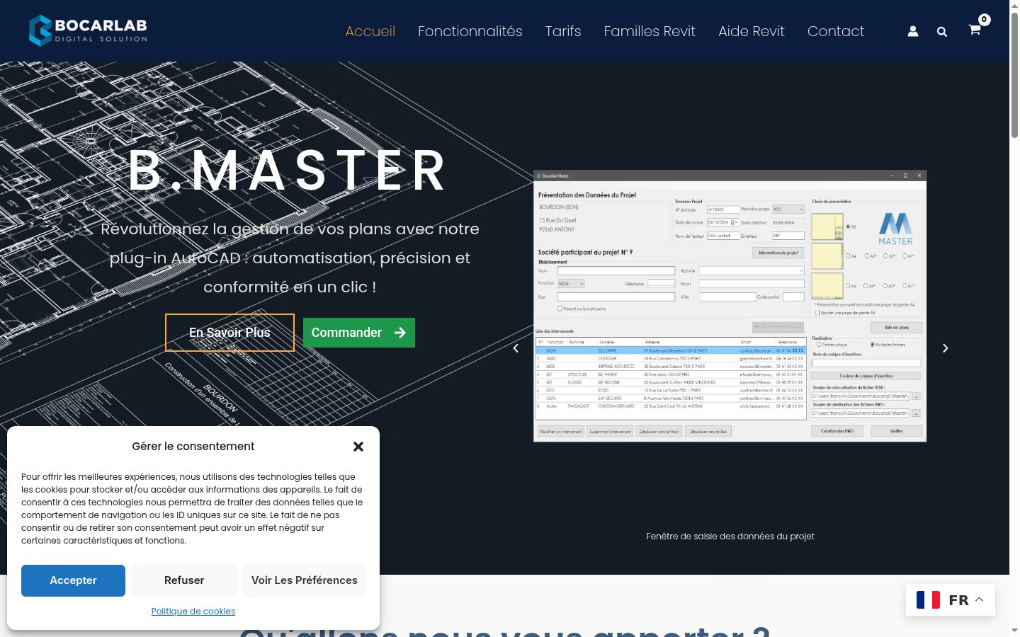Go to previous slide arrow
The image size is (1020, 637).
tap(516, 348)
